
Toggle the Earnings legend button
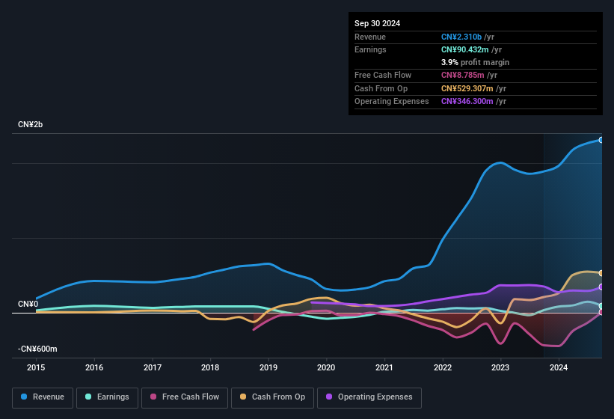[107, 397]
